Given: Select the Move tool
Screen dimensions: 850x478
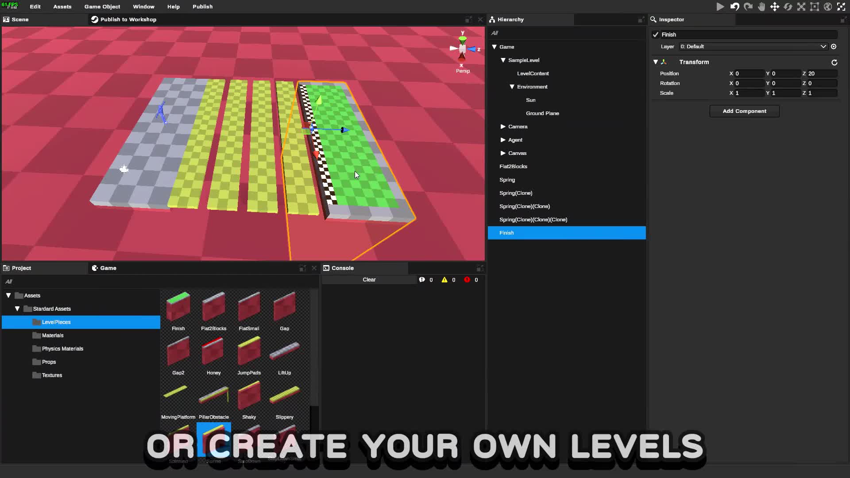Looking at the screenshot, I should 775,7.
